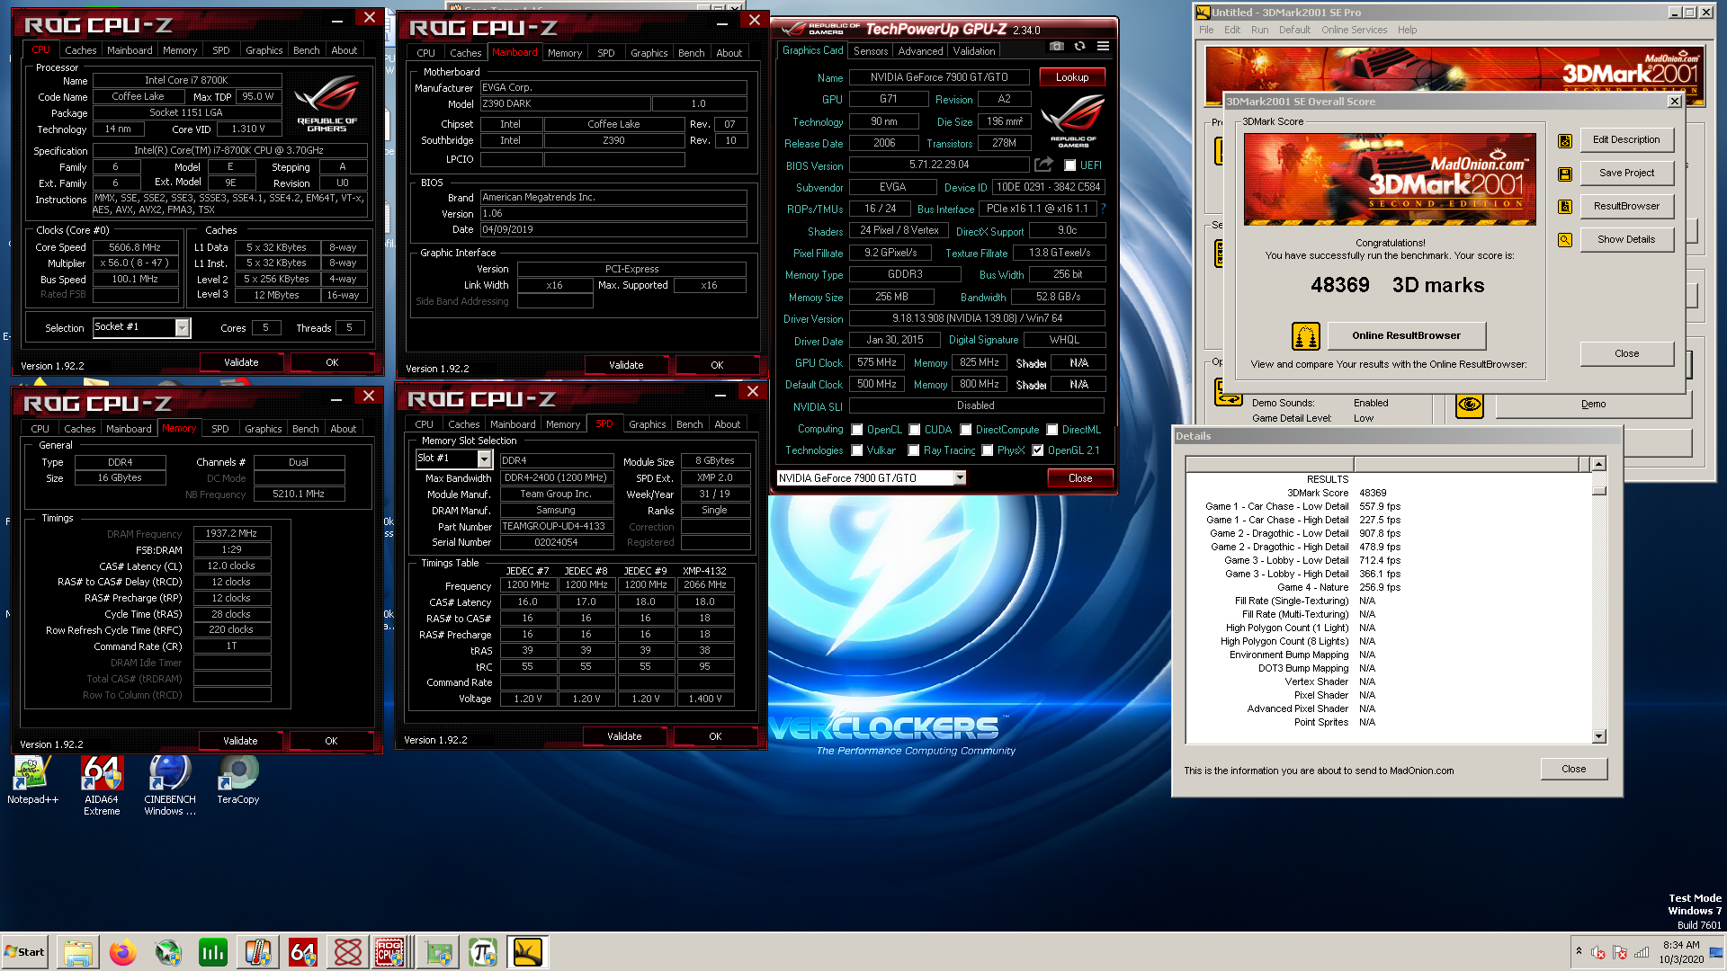Open the Run menu in 3DMark2001
The height and width of the screenshot is (971, 1727).
(x=1259, y=30)
